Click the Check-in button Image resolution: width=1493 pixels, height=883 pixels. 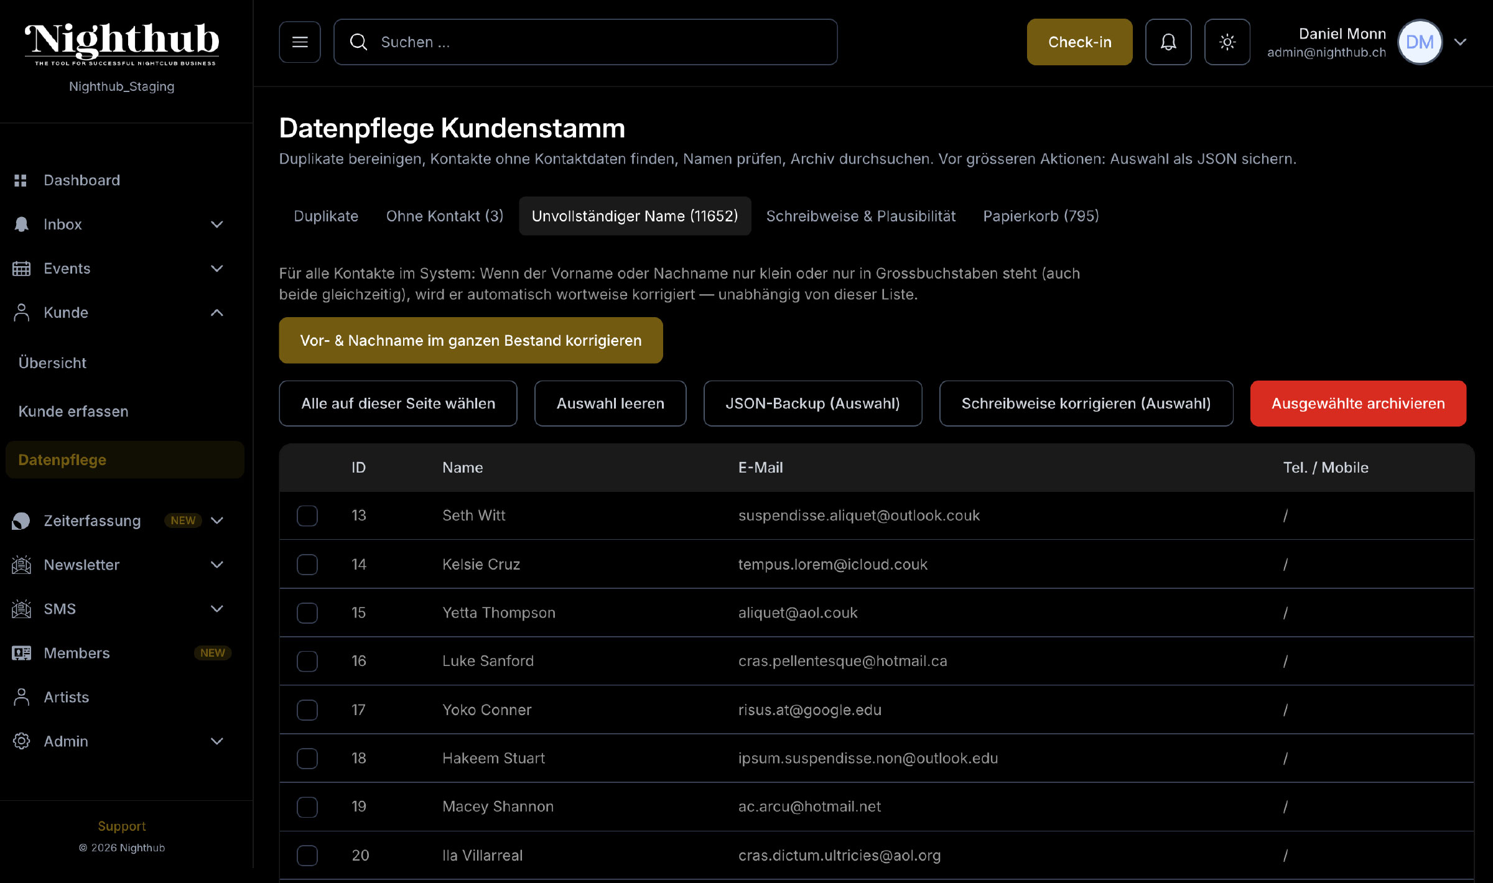click(1079, 42)
